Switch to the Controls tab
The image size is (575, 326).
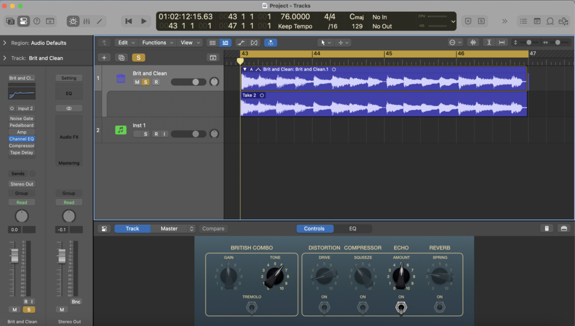(x=314, y=228)
